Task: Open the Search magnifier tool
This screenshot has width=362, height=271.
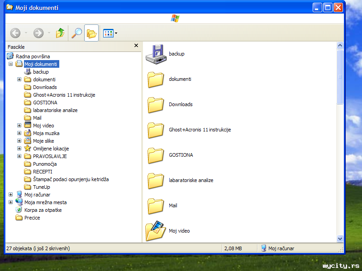Action: (76, 33)
